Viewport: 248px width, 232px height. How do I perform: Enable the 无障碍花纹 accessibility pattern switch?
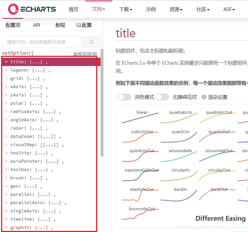coord(162,97)
